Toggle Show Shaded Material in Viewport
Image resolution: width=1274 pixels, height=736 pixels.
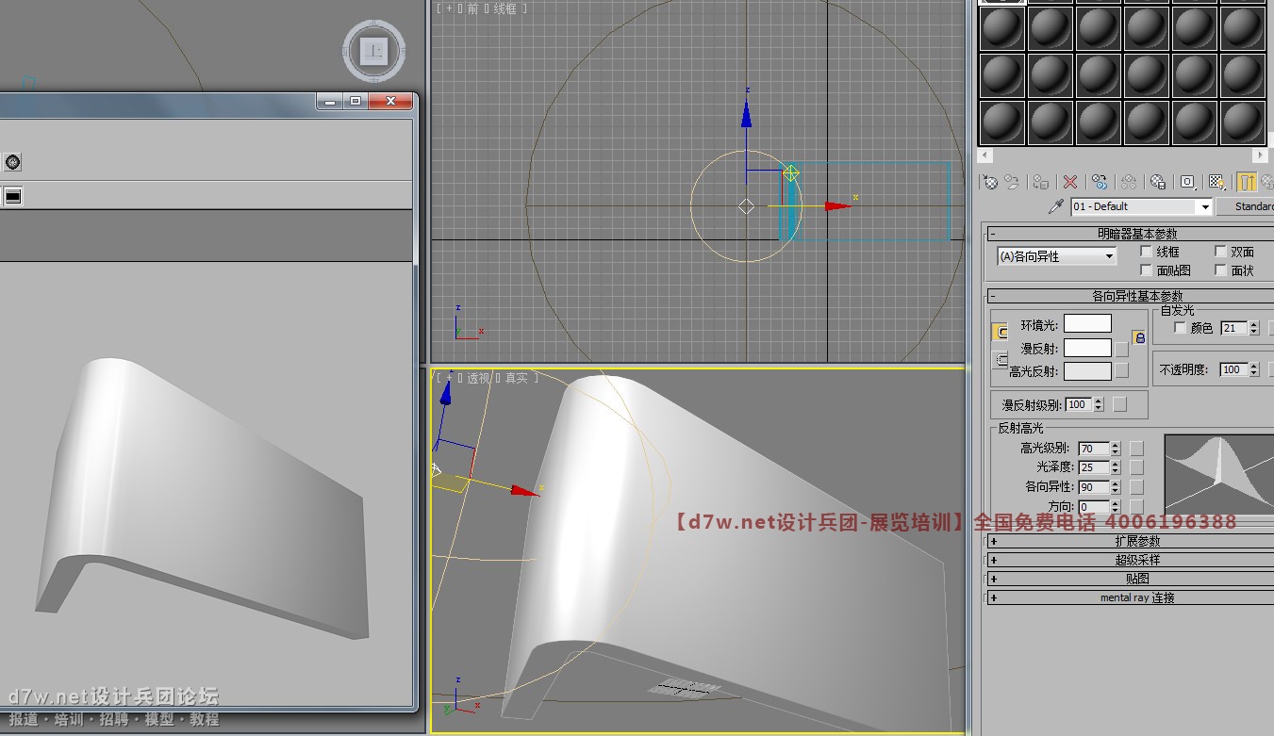(x=1217, y=182)
